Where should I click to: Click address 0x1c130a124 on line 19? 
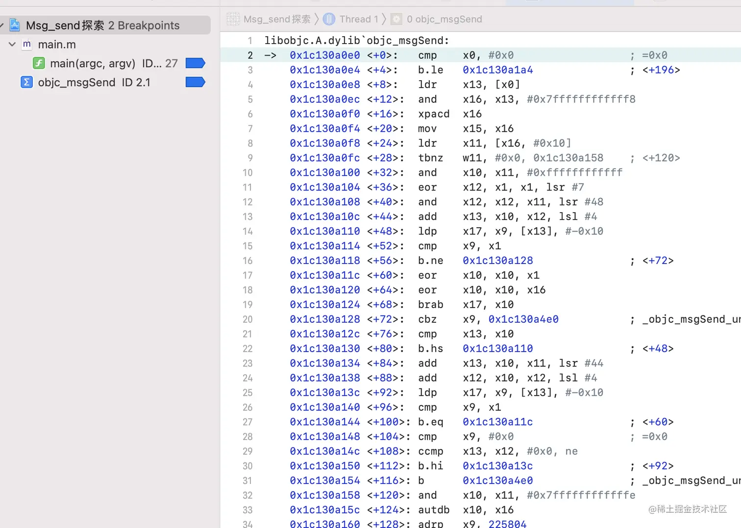pos(324,305)
